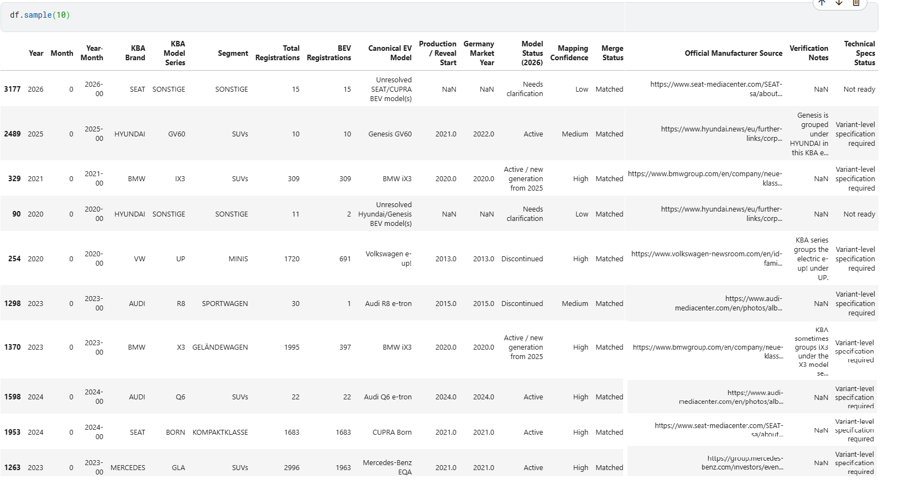The height and width of the screenshot is (485, 910).
Task: Move the code cell down with the down arrow
Action: tap(839, 3)
